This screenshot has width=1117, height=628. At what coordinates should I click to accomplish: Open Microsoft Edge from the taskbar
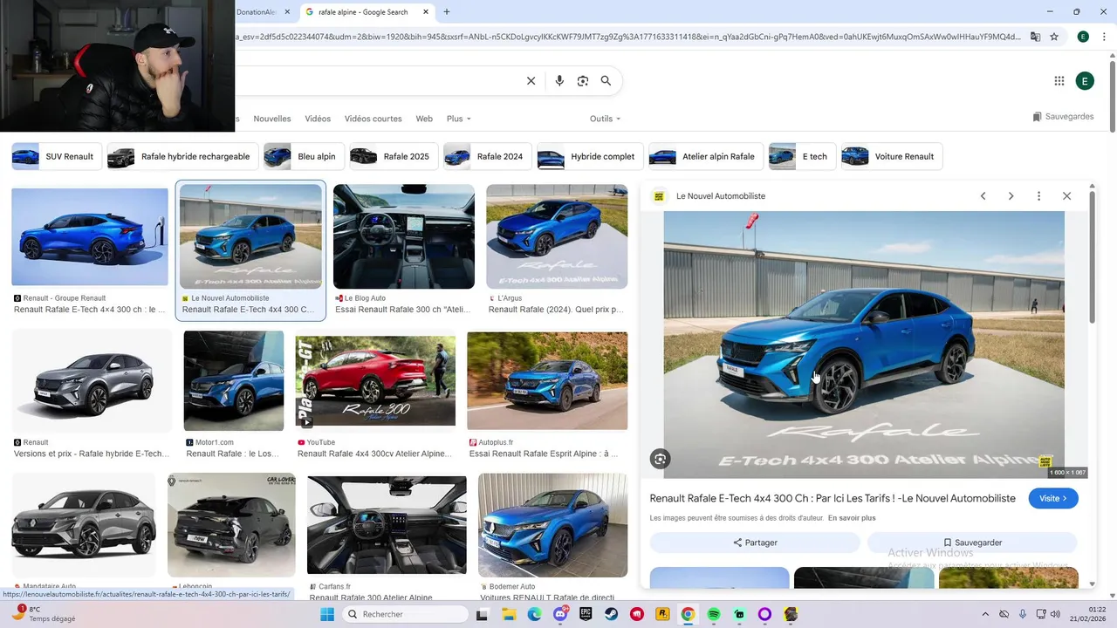tap(534, 614)
